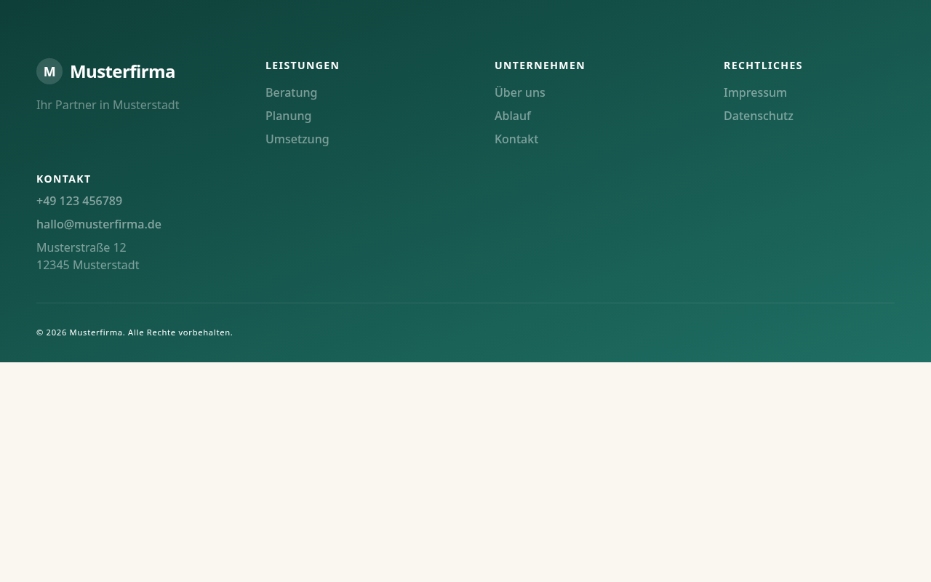This screenshot has height=582, width=931.
Task: Visit the Über uns page
Action: click(x=519, y=92)
